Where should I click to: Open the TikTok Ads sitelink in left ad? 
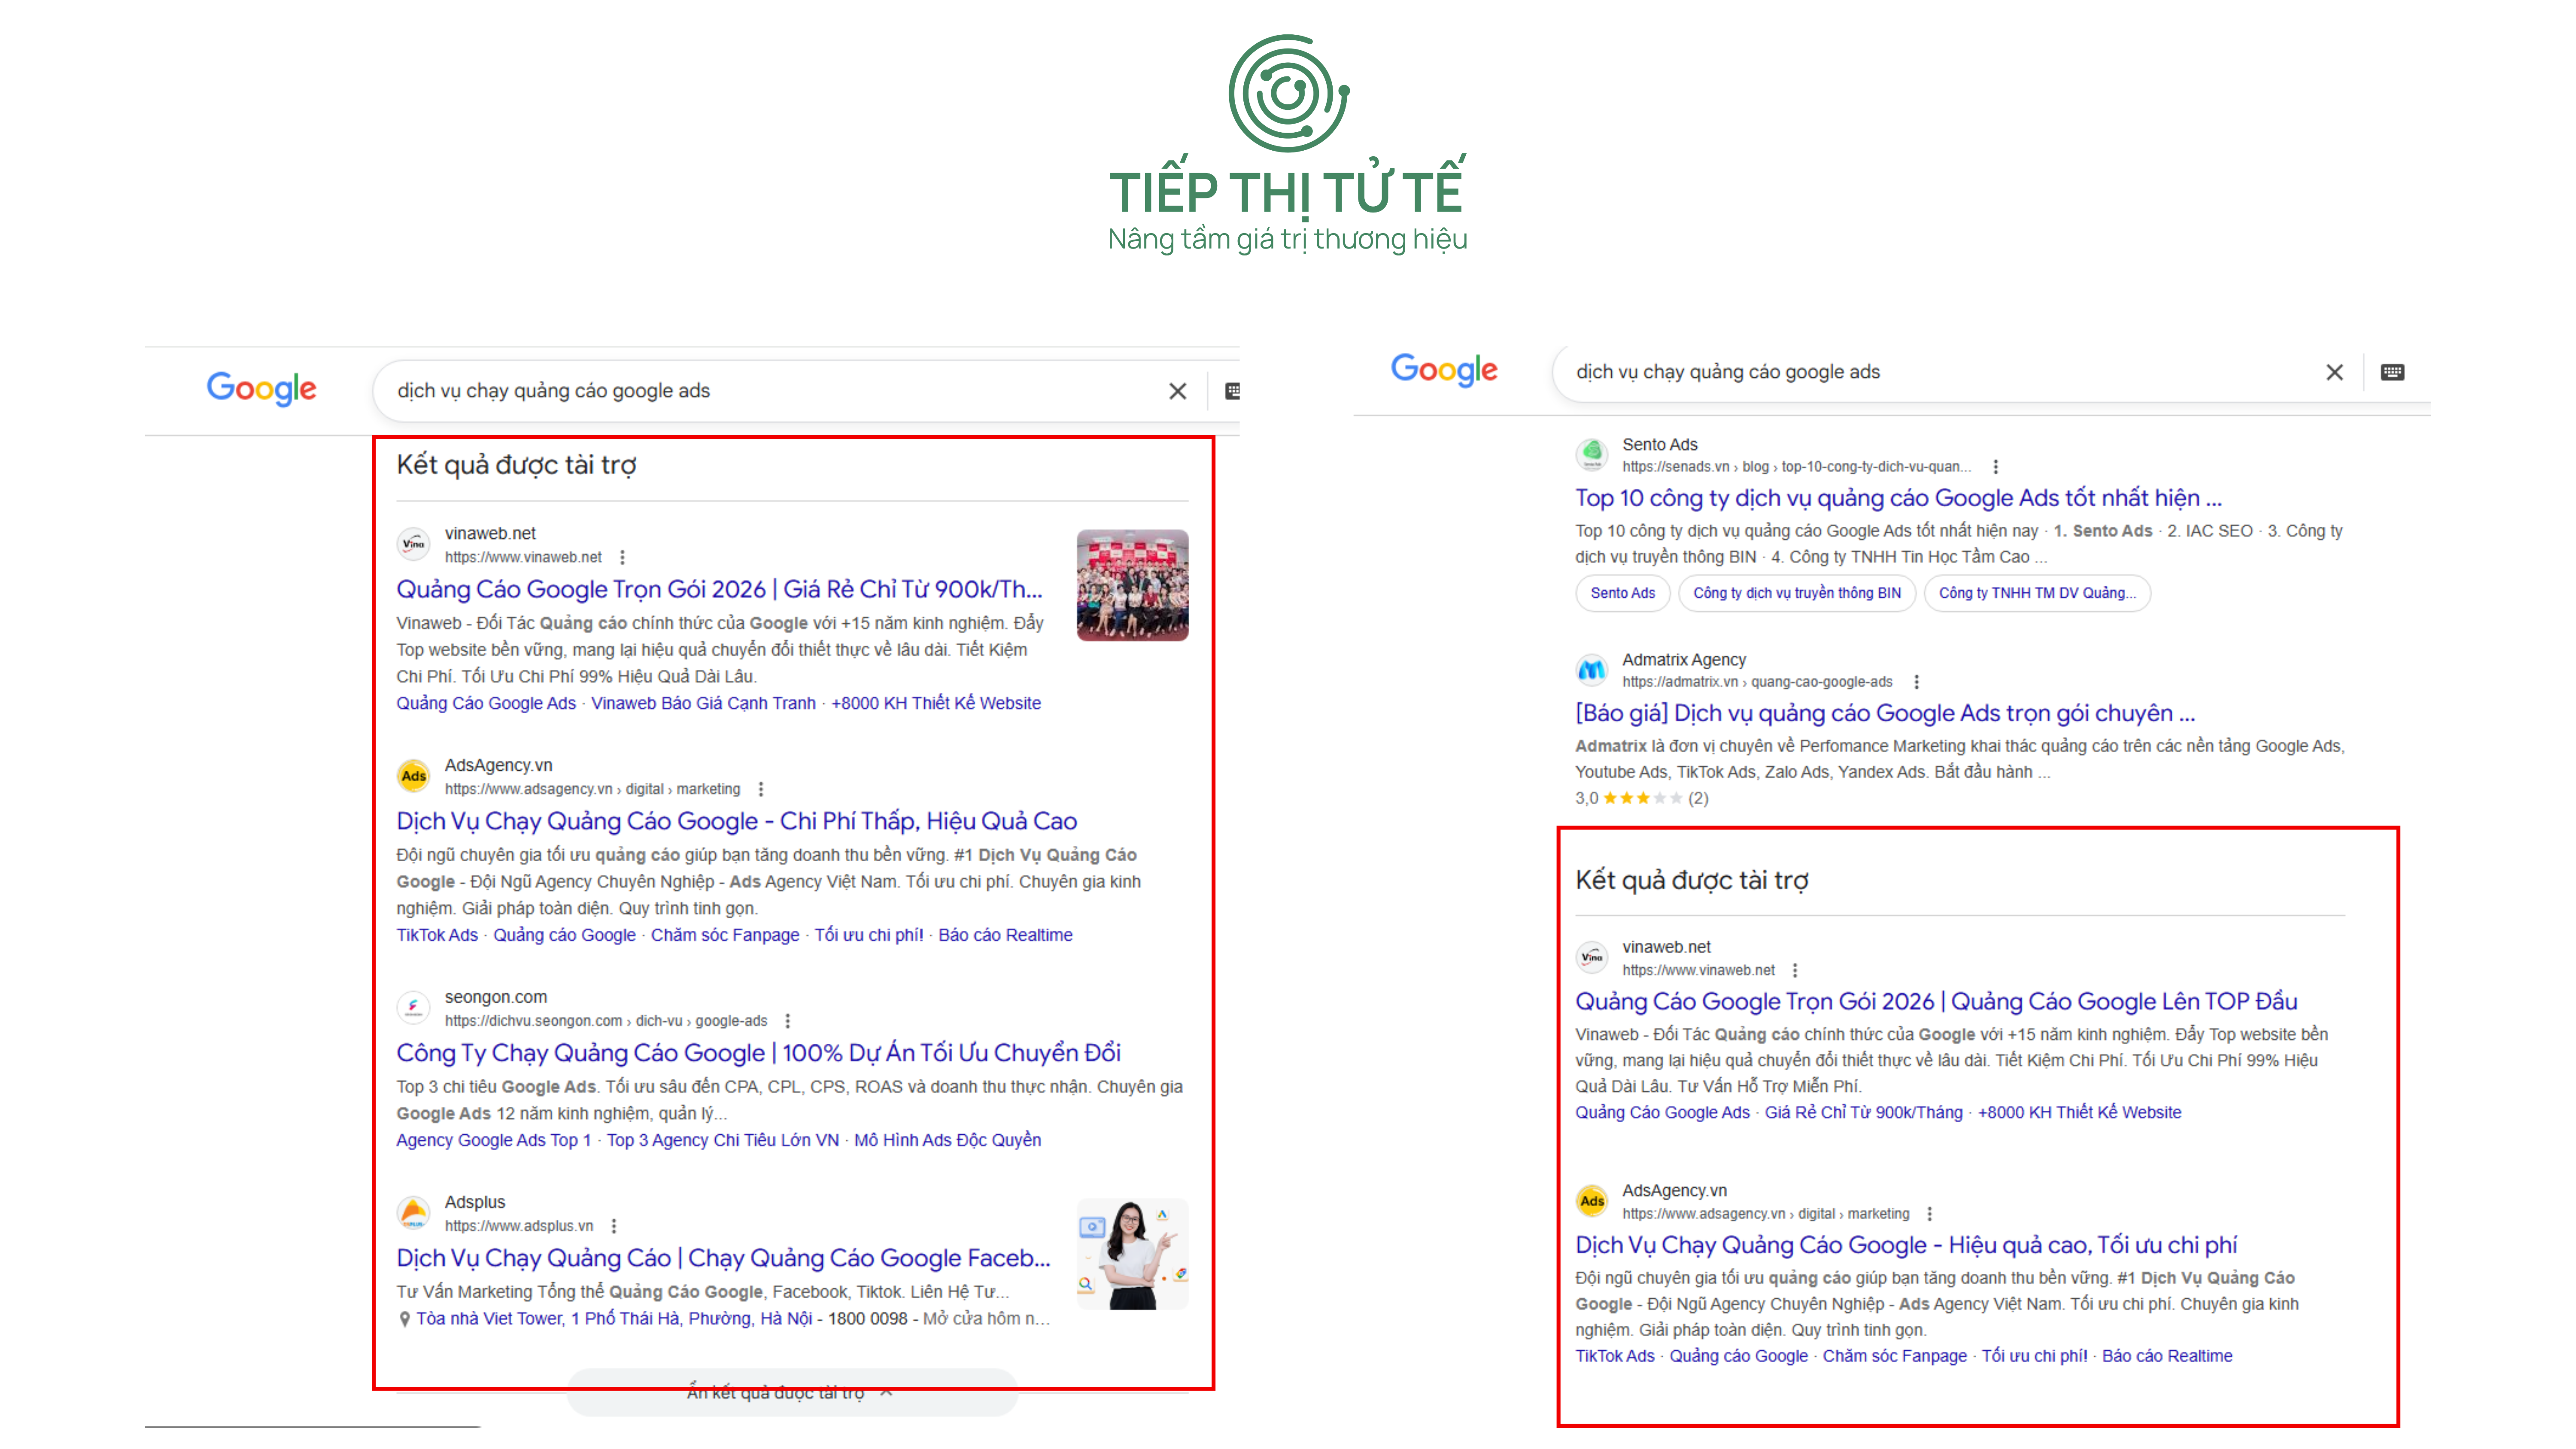point(437,935)
